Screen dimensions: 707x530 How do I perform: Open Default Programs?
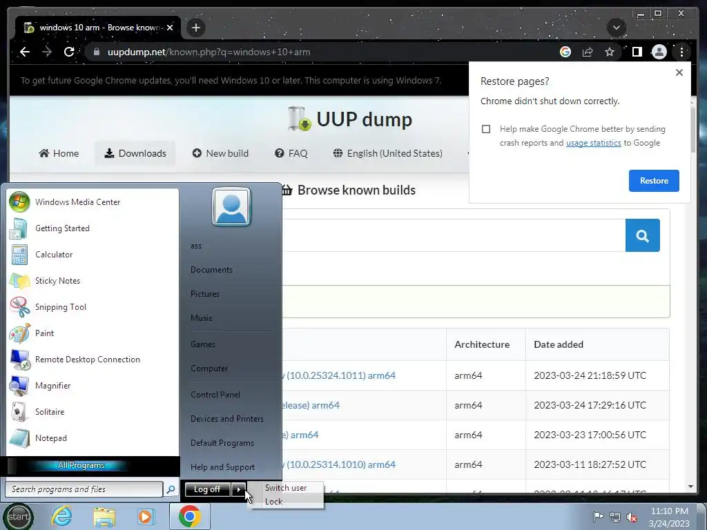point(222,443)
